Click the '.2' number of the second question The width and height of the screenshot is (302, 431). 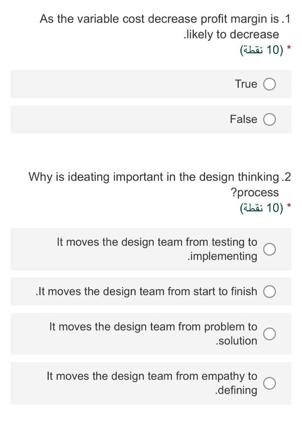(x=286, y=177)
